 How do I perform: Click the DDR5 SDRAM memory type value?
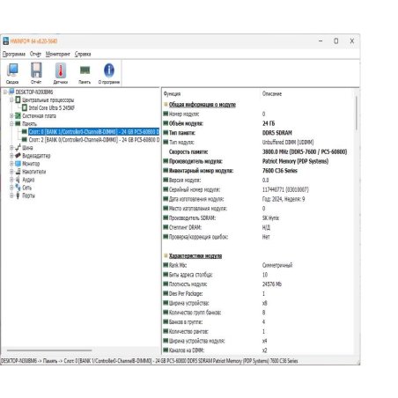click(x=277, y=133)
